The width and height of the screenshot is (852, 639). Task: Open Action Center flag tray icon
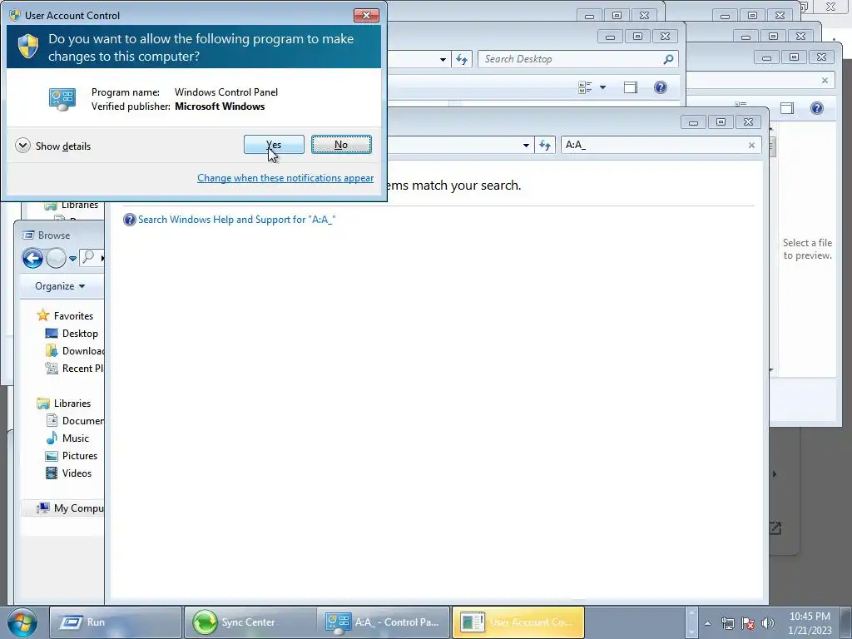point(748,623)
